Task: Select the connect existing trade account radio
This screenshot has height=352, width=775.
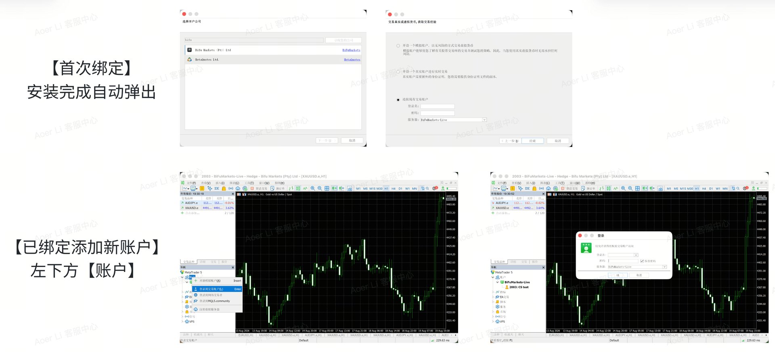Action: coord(398,99)
